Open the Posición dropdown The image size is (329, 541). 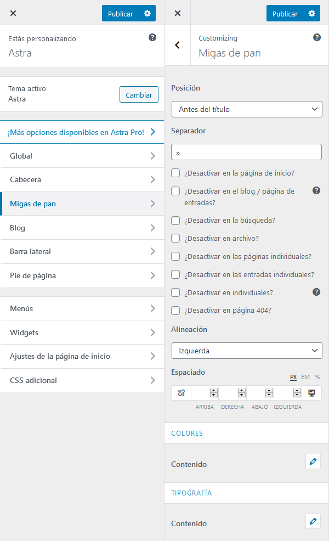246,109
